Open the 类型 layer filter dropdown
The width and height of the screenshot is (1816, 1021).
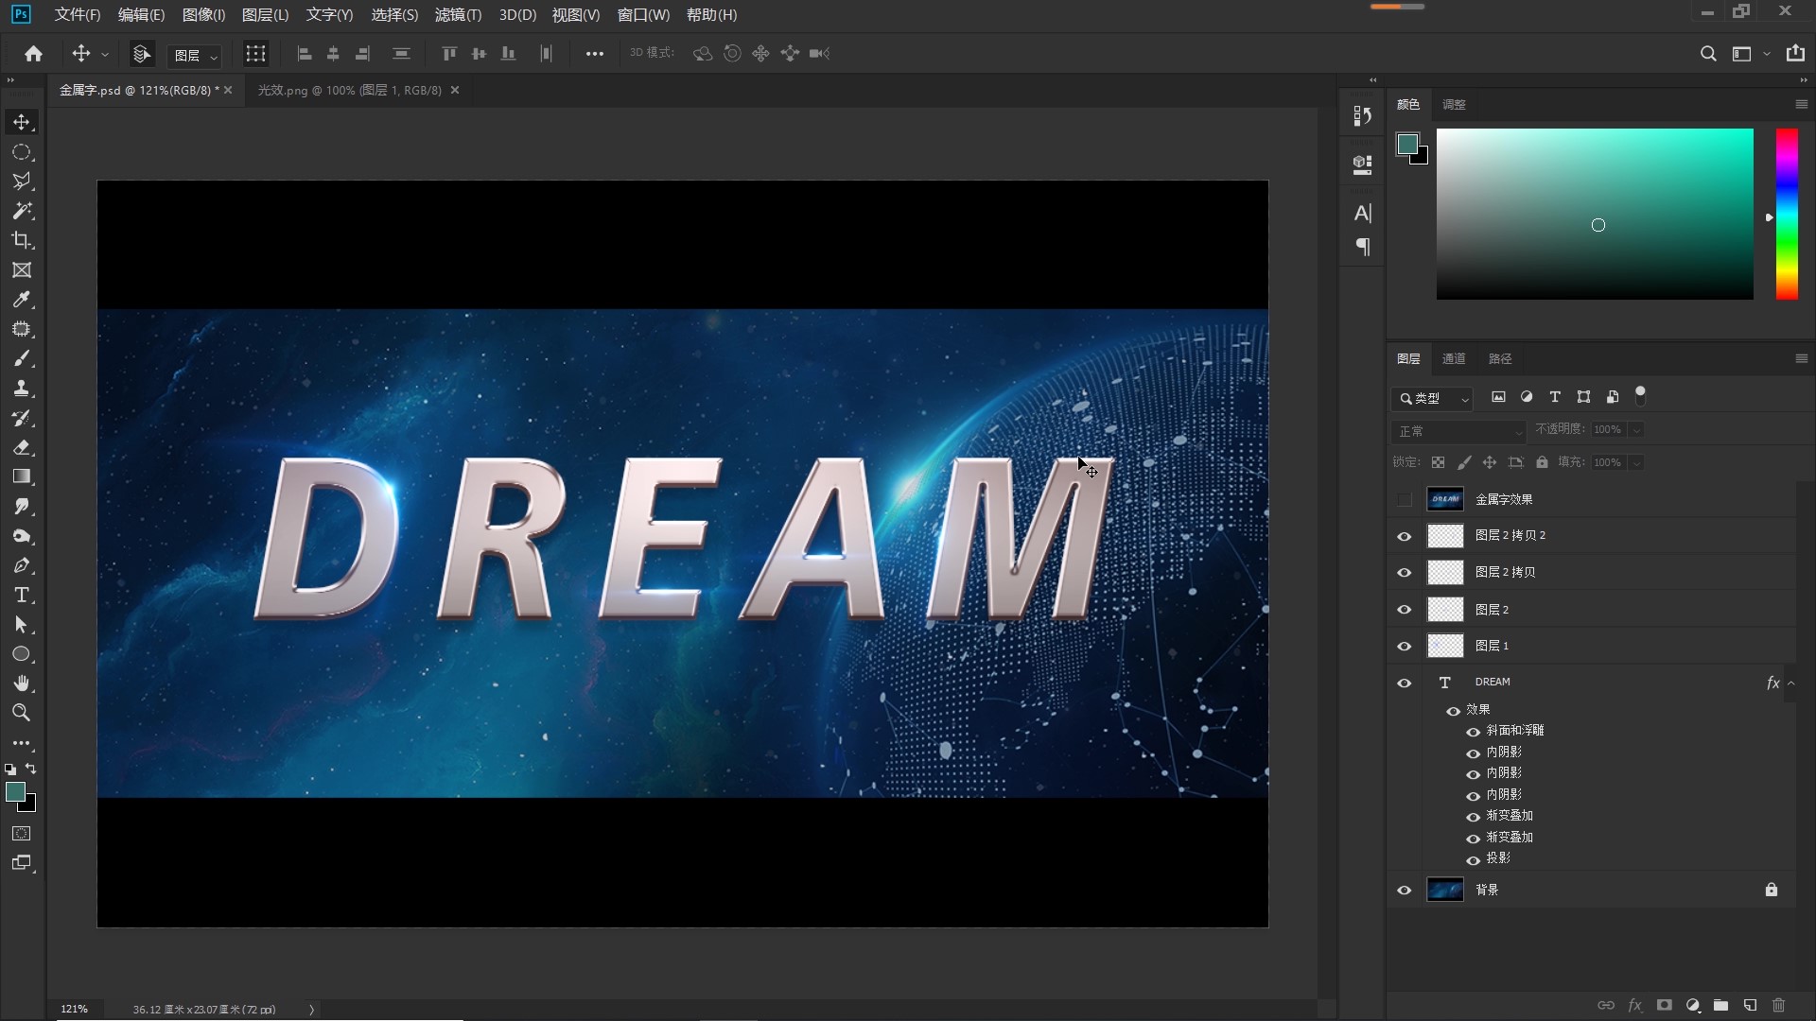(1433, 398)
